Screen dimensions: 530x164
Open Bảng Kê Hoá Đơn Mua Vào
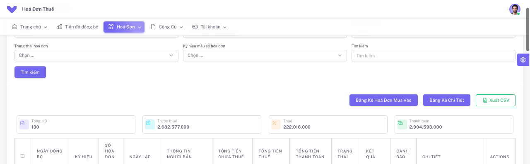pyautogui.click(x=383, y=100)
